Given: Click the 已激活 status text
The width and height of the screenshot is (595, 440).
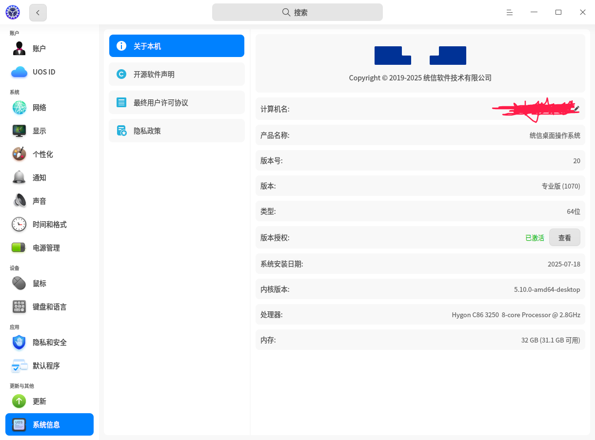Looking at the screenshot, I should point(535,238).
